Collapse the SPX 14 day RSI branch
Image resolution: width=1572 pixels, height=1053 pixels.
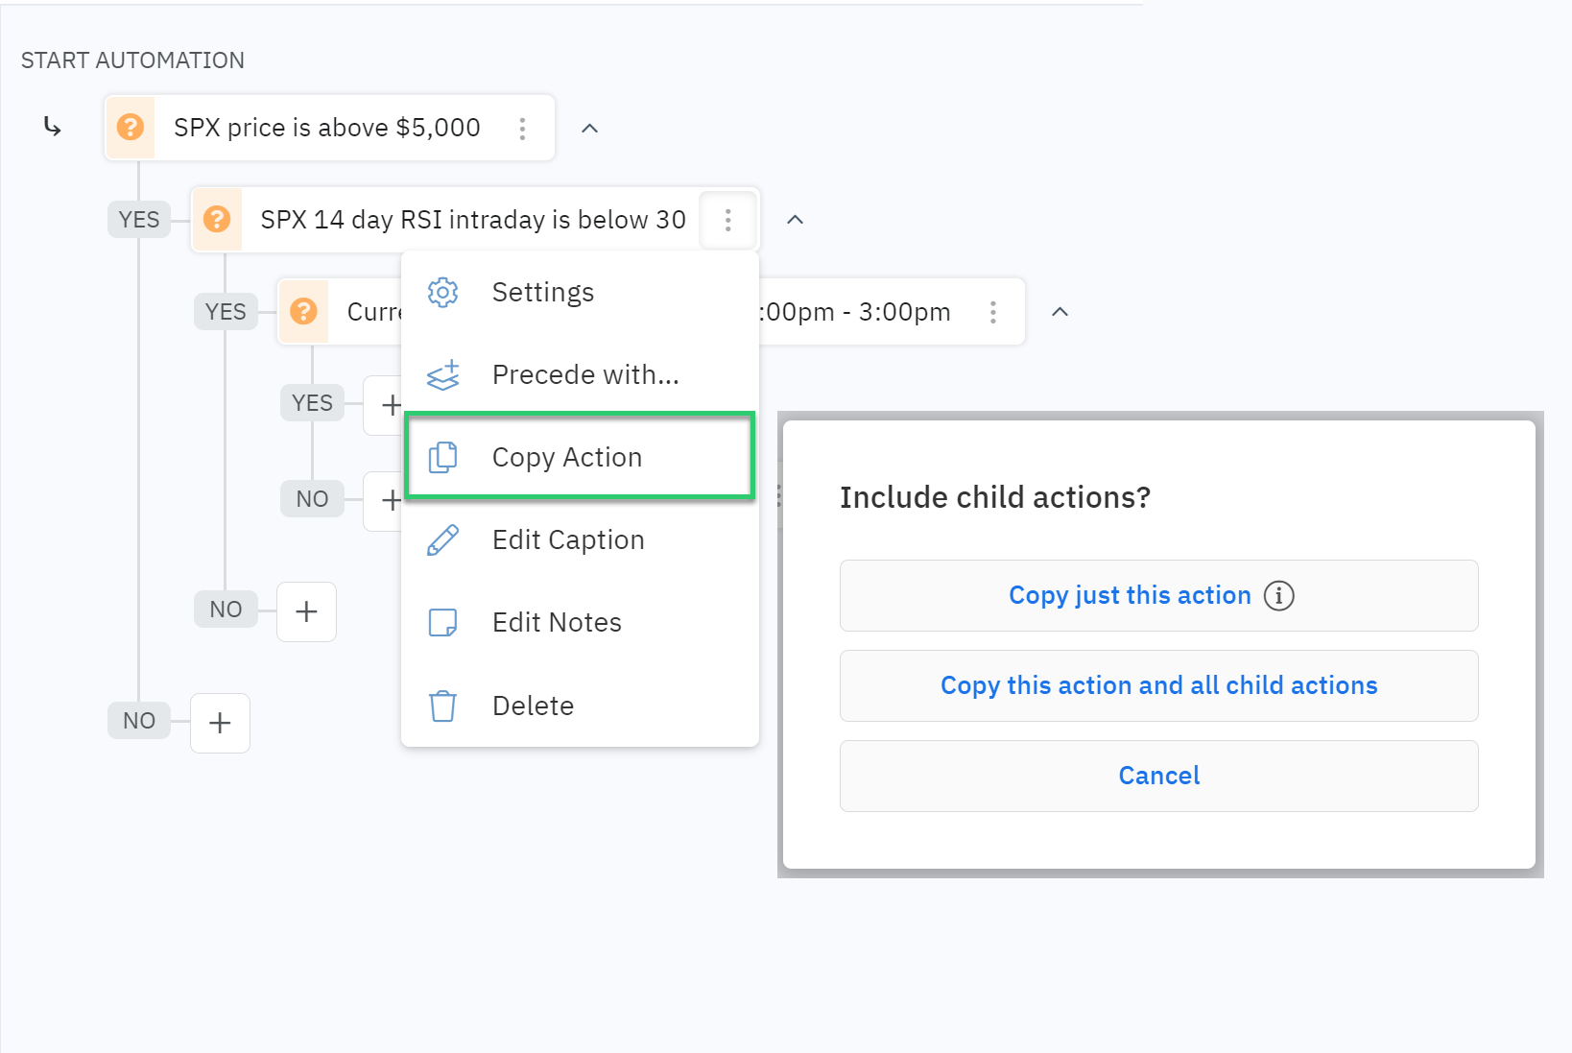click(x=795, y=220)
